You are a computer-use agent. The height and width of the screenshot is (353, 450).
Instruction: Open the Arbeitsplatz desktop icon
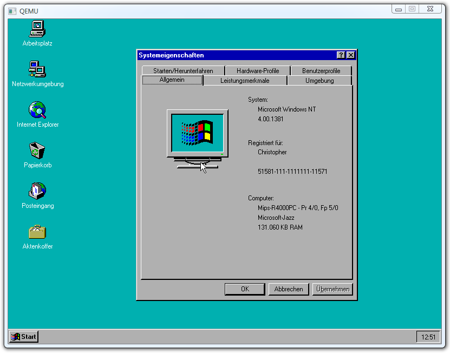point(37,29)
